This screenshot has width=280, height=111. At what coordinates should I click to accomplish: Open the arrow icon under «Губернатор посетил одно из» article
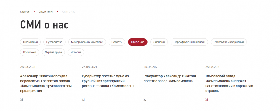click(83, 100)
